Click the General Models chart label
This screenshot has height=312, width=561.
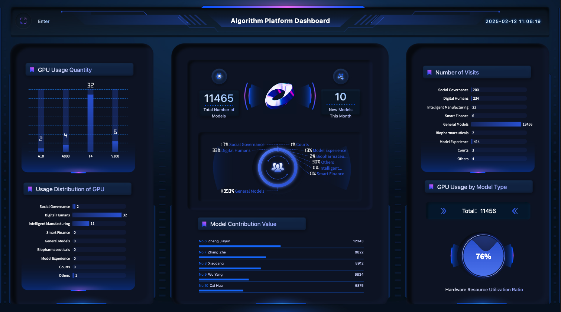click(x=249, y=191)
